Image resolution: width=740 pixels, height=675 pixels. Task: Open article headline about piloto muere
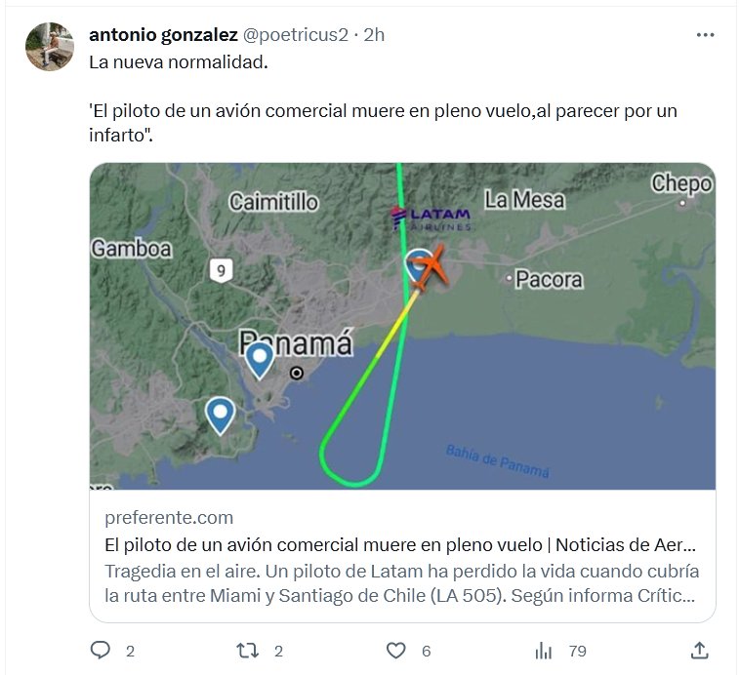(400, 544)
